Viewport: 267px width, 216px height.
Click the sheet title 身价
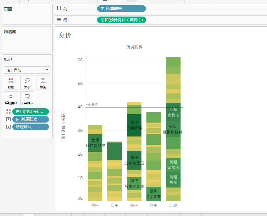65,35
